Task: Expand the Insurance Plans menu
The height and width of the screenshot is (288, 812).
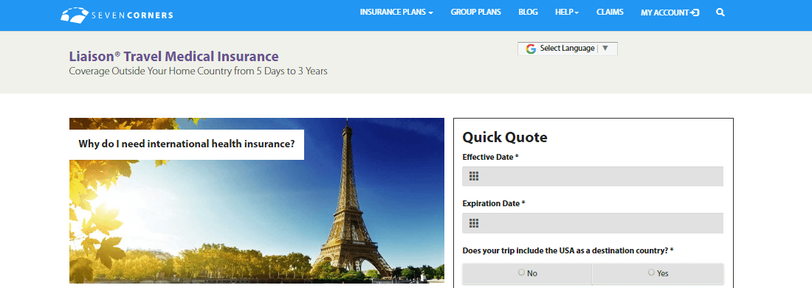Action: (x=396, y=13)
